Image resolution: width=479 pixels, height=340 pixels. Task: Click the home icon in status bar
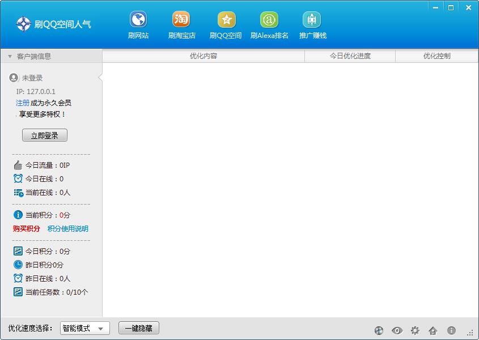pos(433,330)
